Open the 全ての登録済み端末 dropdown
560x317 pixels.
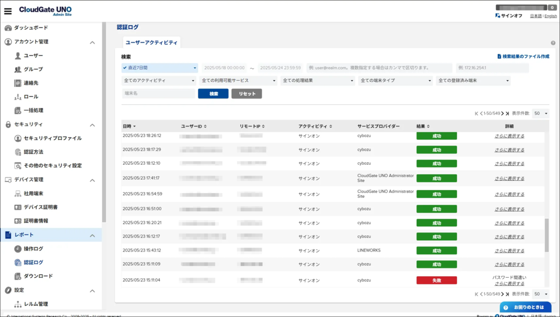click(473, 81)
